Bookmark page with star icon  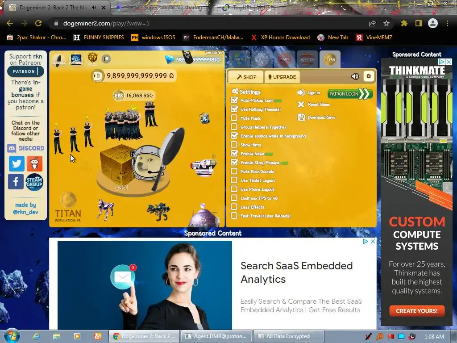386,23
